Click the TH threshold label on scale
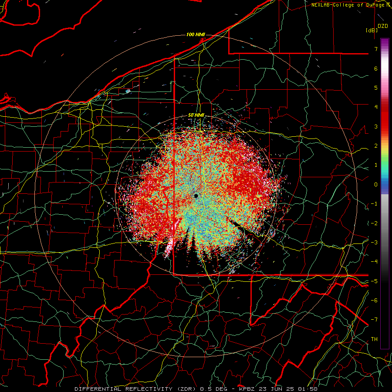392x392 pixels. click(x=374, y=339)
